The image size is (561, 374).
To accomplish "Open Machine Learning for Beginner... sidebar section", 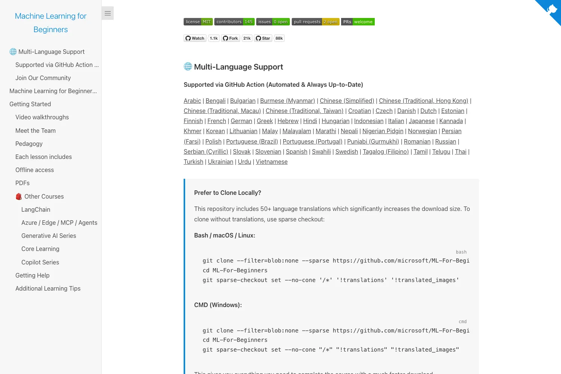I will point(53,91).
